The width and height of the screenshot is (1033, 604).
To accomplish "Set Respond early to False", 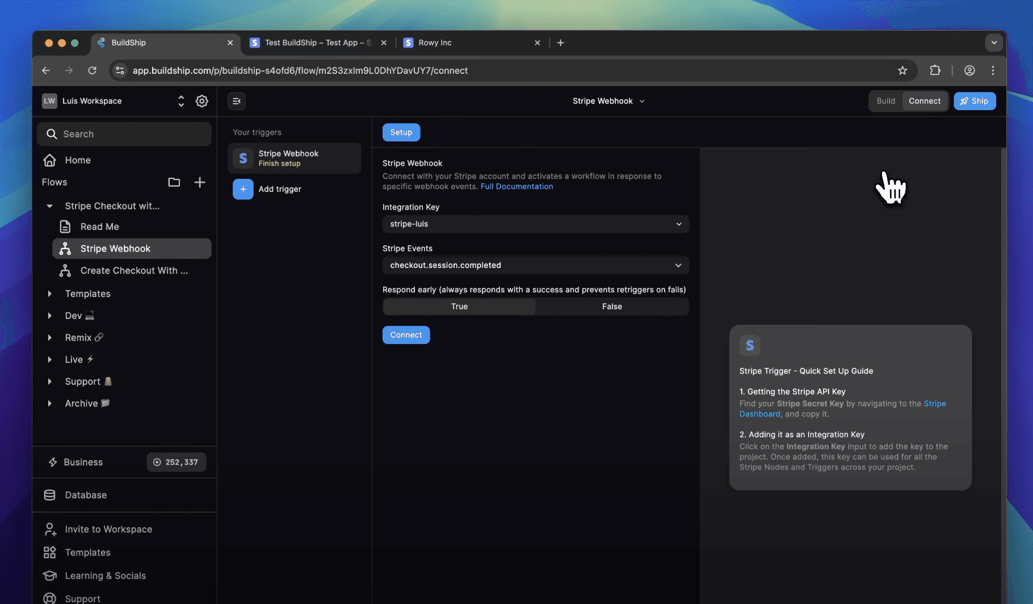I will pos(612,307).
